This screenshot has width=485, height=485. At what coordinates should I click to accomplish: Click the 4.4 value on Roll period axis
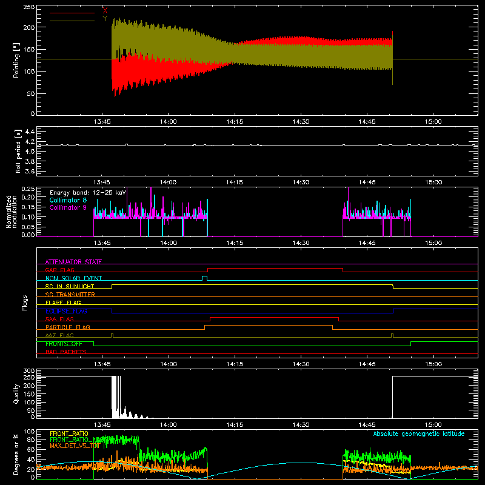point(30,132)
